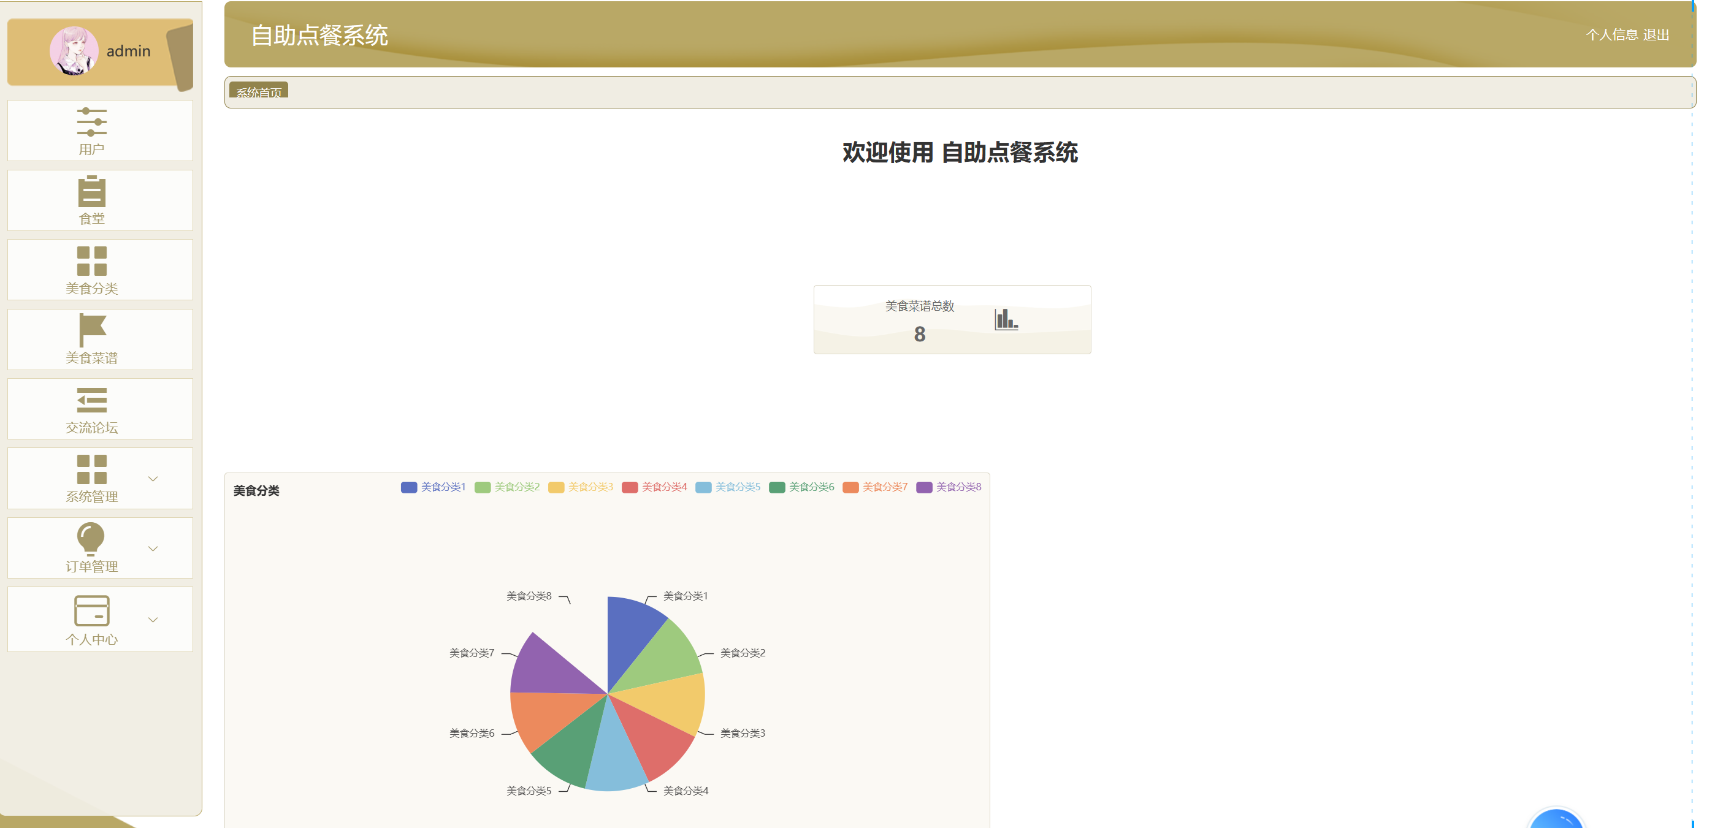Click the 个人中心 card icon
This screenshot has height=828, width=1723.
click(91, 610)
